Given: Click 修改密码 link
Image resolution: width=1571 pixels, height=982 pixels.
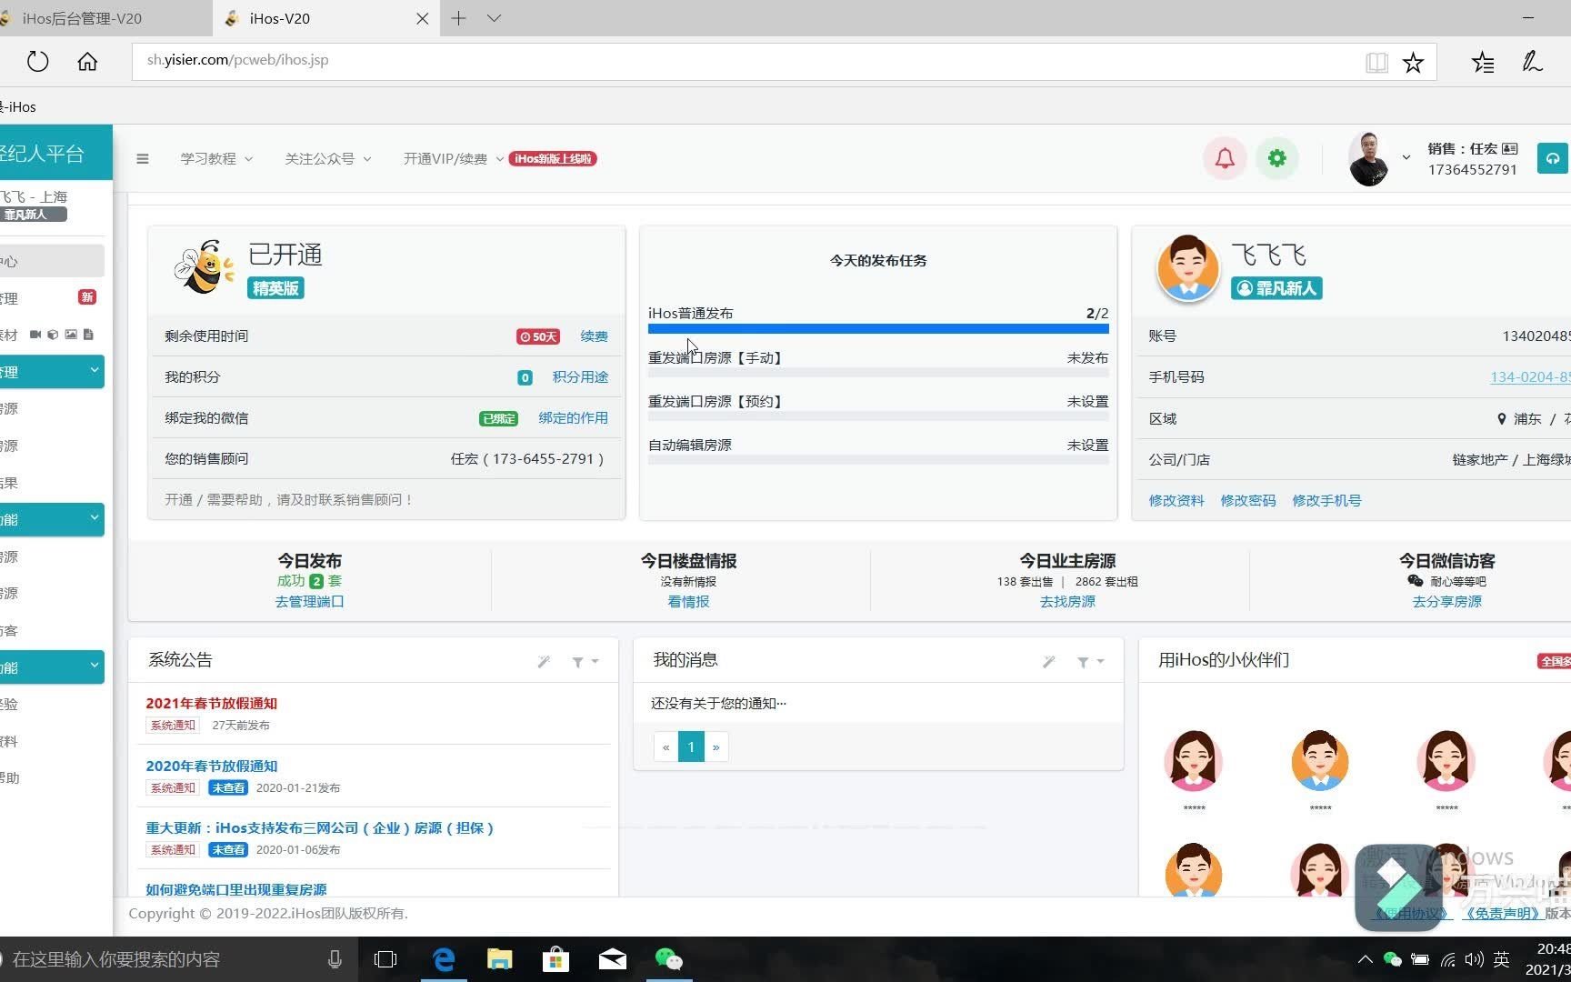Looking at the screenshot, I should (x=1248, y=501).
